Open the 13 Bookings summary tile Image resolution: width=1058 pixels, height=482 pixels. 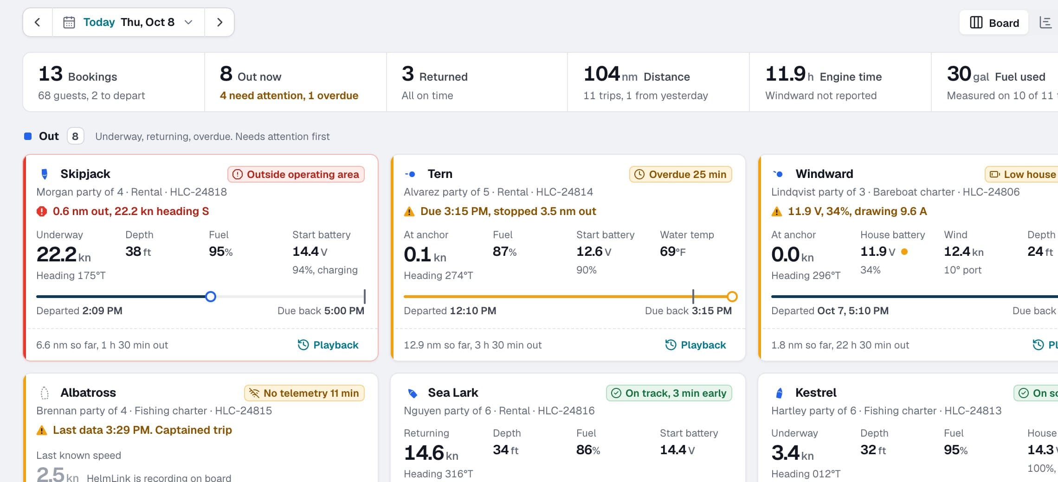[114, 82]
